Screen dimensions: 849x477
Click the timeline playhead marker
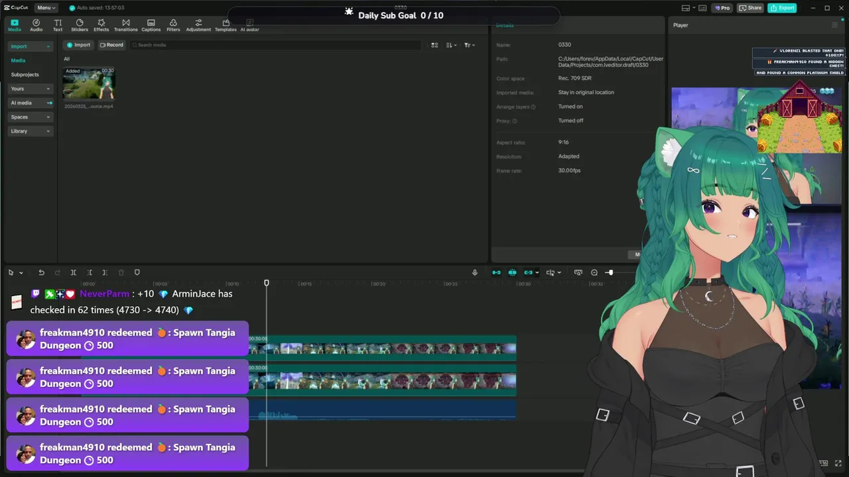point(267,284)
